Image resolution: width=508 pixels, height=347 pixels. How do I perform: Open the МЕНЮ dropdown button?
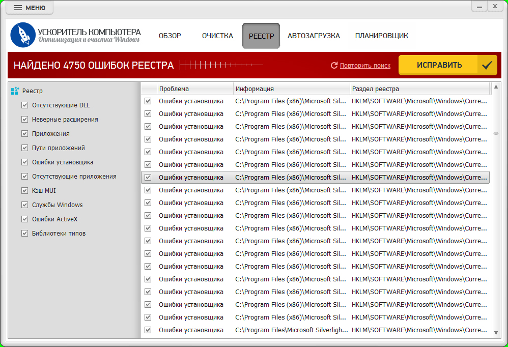point(30,8)
